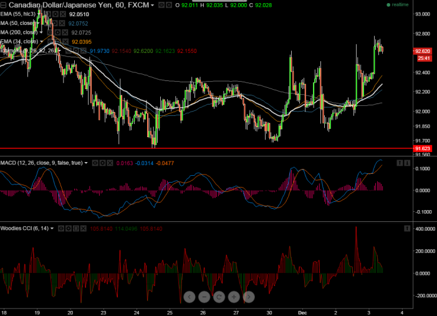Toggle visibility of the MACD indicator
This screenshot has height=316, width=437.
[x=96, y=163]
